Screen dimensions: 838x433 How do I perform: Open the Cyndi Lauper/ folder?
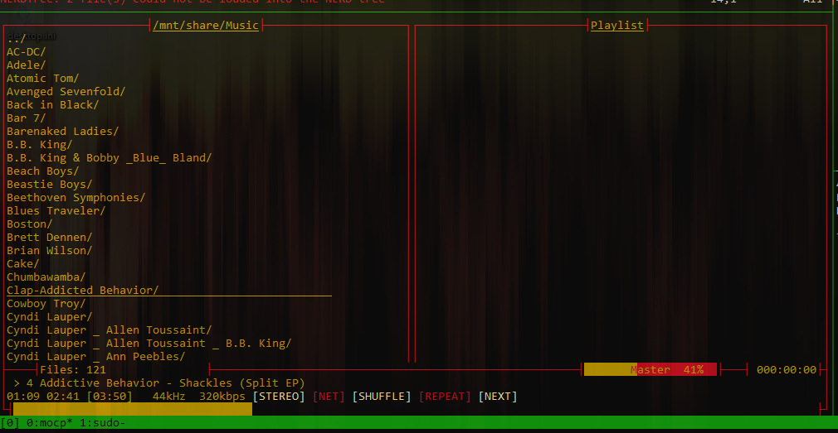(x=49, y=317)
